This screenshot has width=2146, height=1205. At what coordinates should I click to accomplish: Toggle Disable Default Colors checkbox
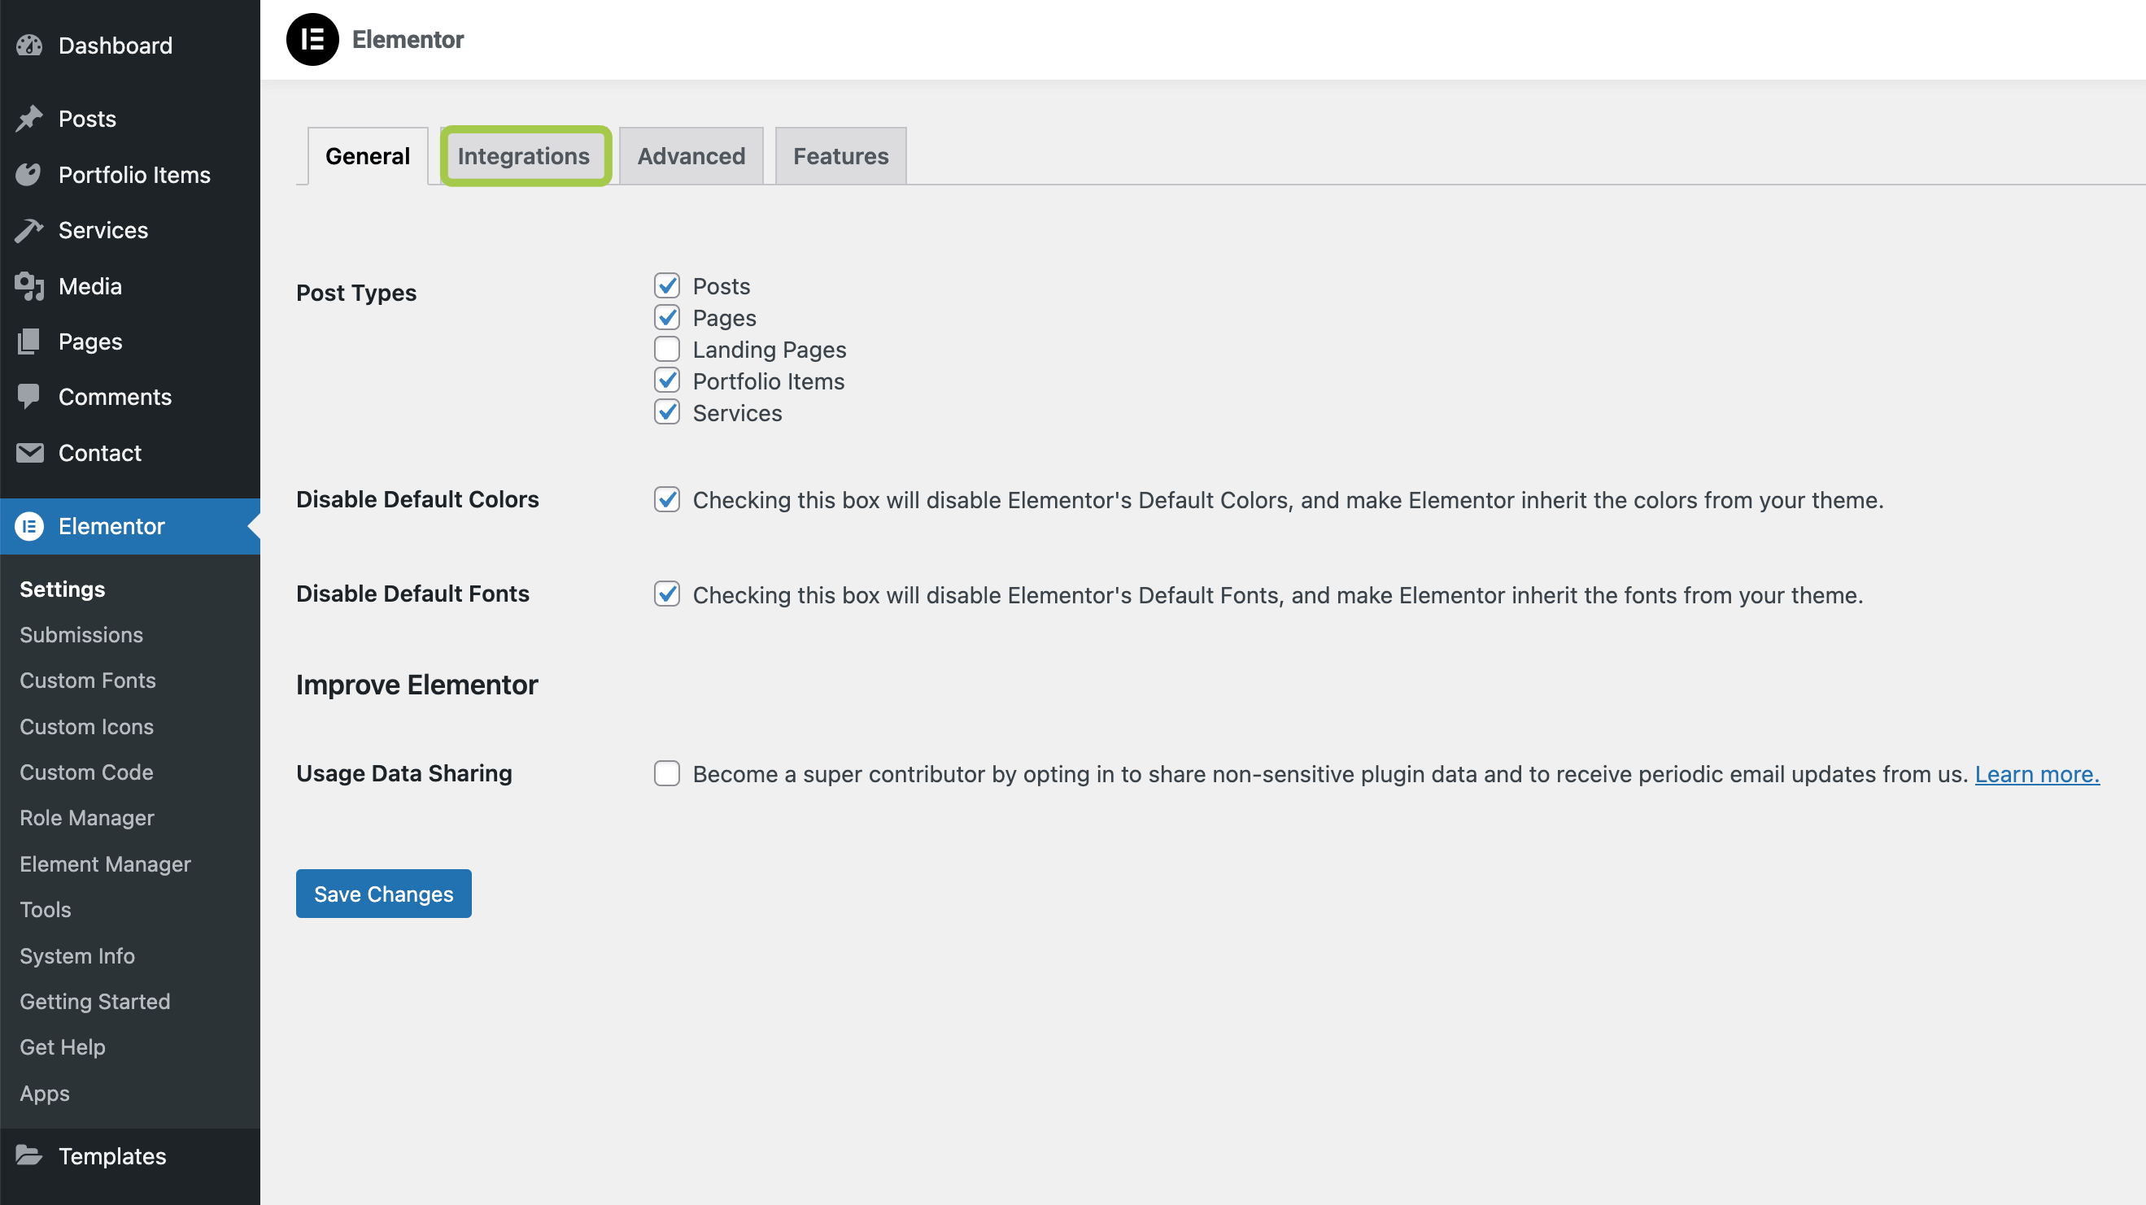pyautogui.click(x=666, y=498)
